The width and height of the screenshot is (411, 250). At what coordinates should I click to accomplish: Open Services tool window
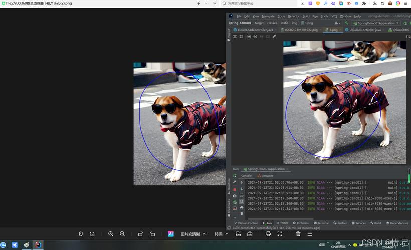point(358,223)
